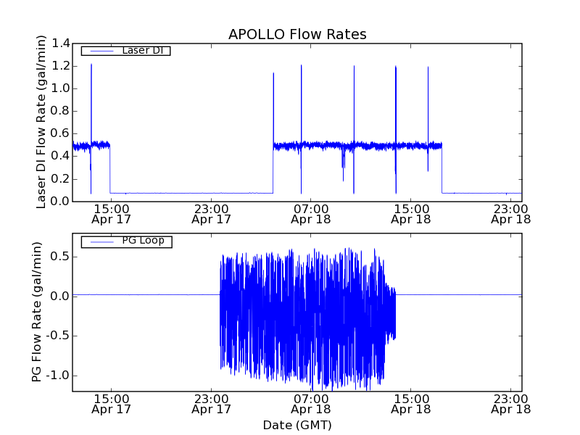Click the blue line sample in PG Loop legend
The height and width of the screenshot is (435, 580).
coord(101,241)
